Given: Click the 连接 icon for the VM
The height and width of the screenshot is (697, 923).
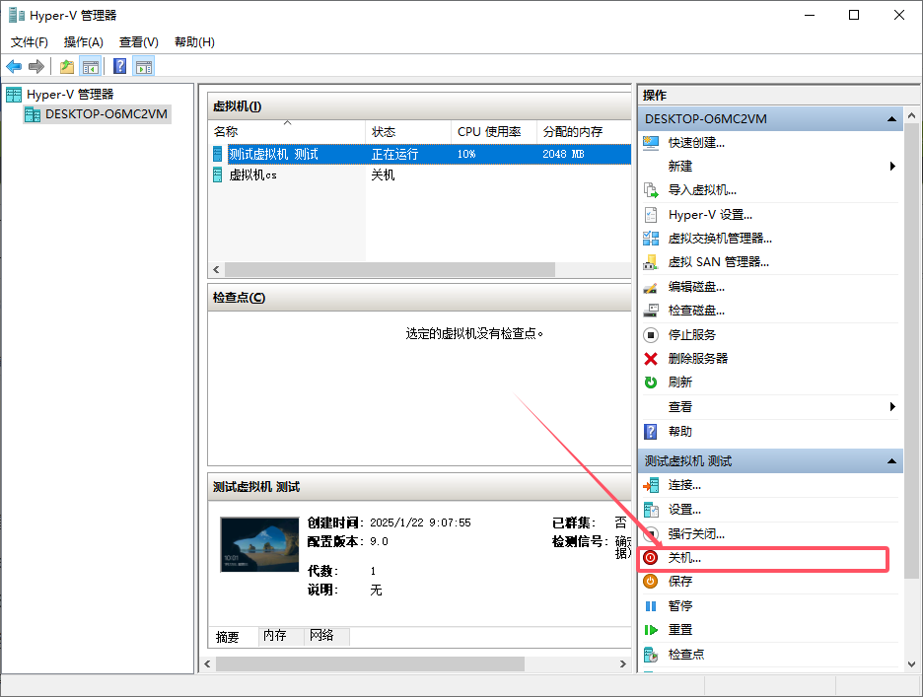Looking at the screenshot, I should click(651, 485).
